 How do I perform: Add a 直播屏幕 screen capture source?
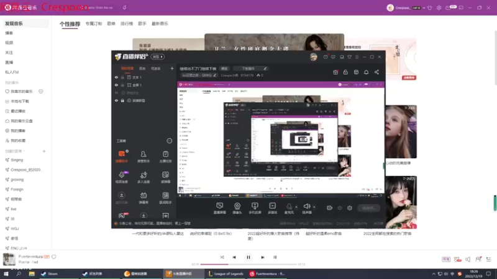point(219,208)
